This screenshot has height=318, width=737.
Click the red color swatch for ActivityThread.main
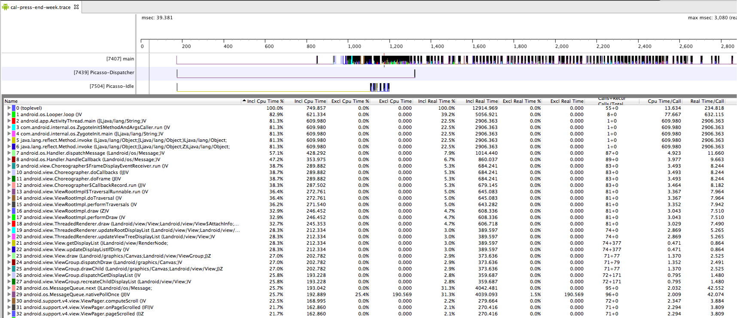(14, 121)
